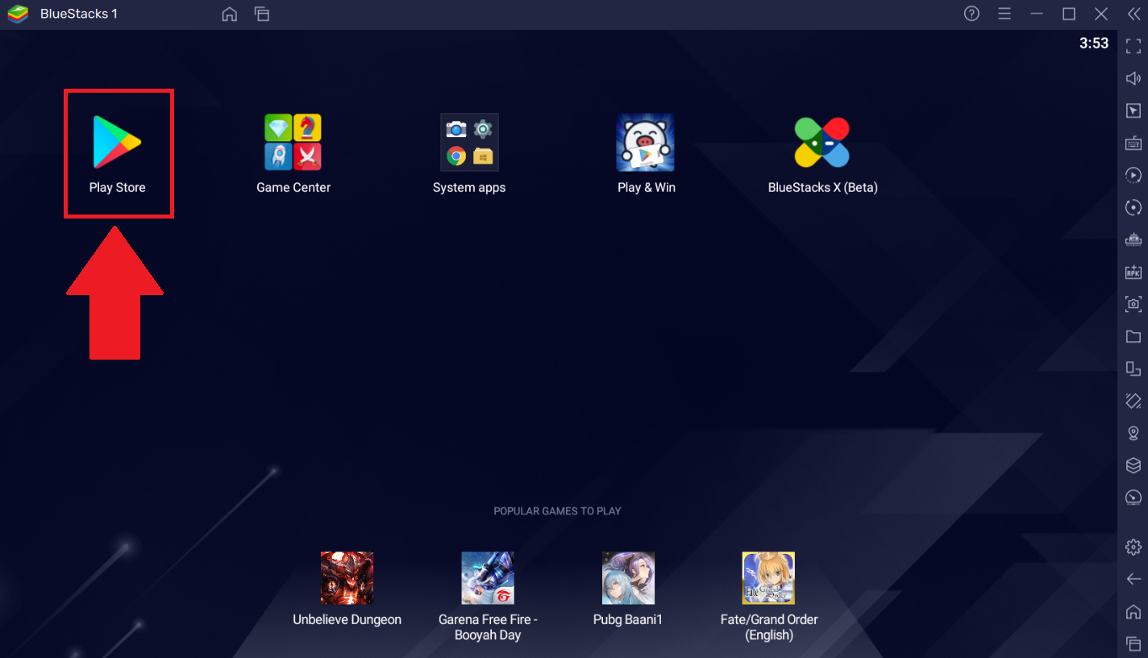Open recent apps icon at sidebar bottom
The image size is (1148, 658).
tap(1133, 643)
